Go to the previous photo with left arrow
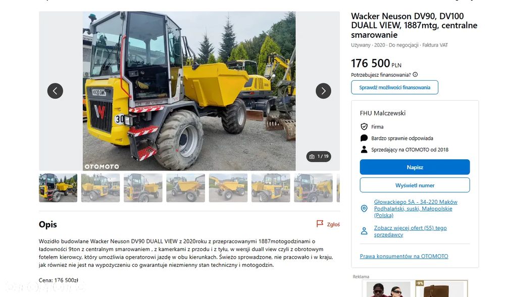505x297 pixels. (x=55, y=91)
